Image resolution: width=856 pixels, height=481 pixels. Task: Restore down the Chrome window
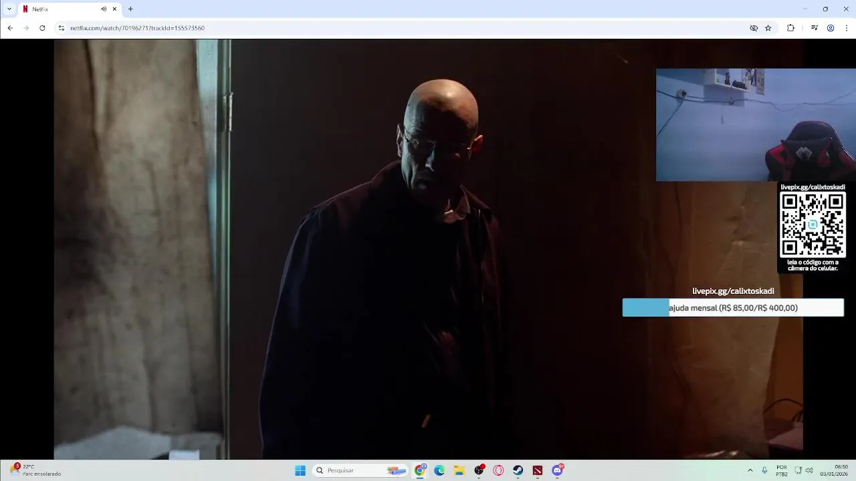pos(825,9)
